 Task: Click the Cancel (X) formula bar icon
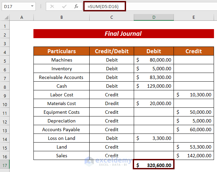(x=52, y=6)
